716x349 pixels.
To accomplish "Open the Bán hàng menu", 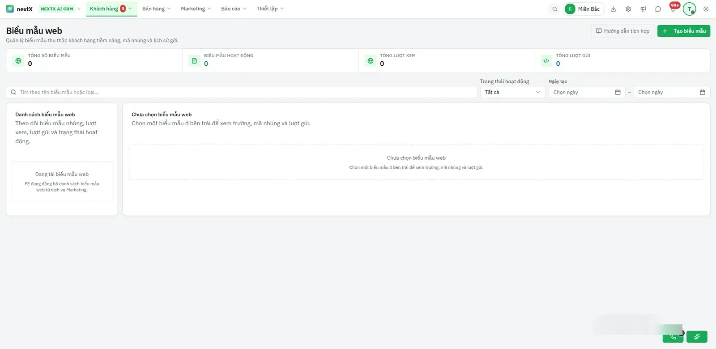I will tap(157, 9).
